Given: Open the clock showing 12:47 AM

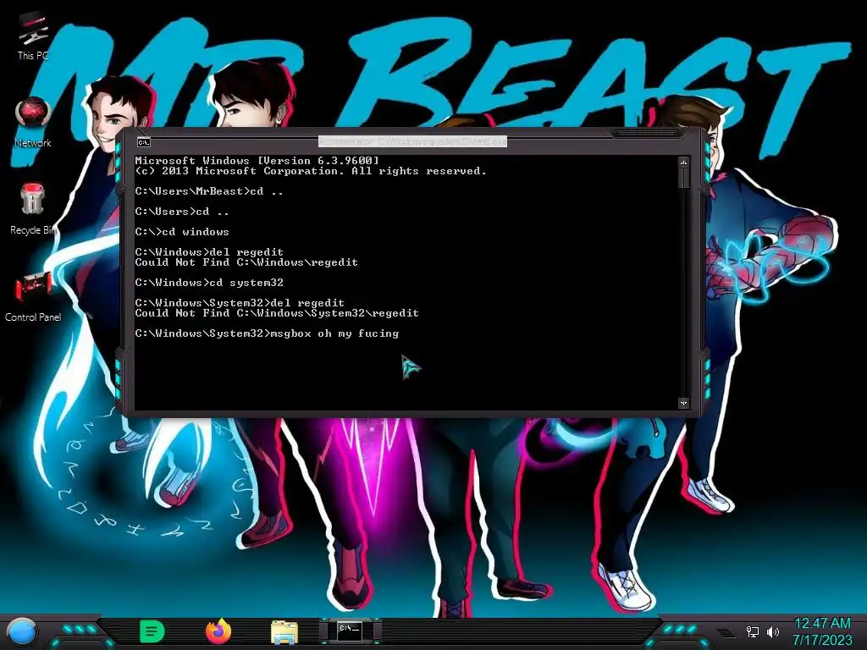Looking at the screenshot, I should (x=822, y=624).
